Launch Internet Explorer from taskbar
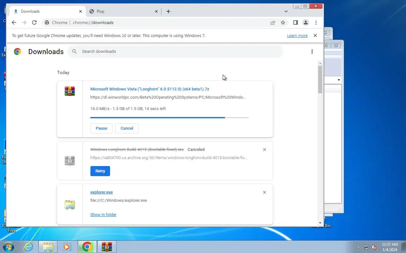Viewport: 406px width, 253px height. click(29, 247)
